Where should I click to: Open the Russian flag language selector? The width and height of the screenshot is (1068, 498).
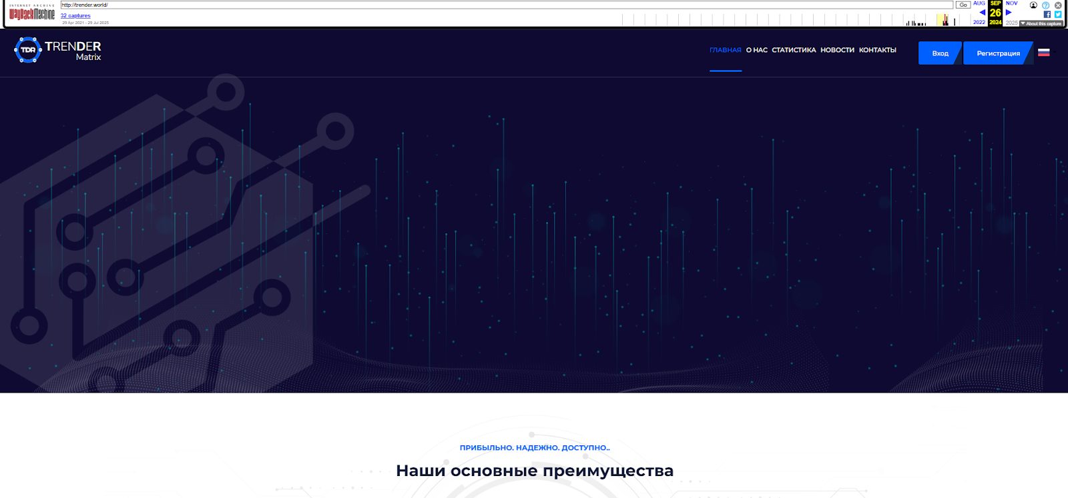1044,53
